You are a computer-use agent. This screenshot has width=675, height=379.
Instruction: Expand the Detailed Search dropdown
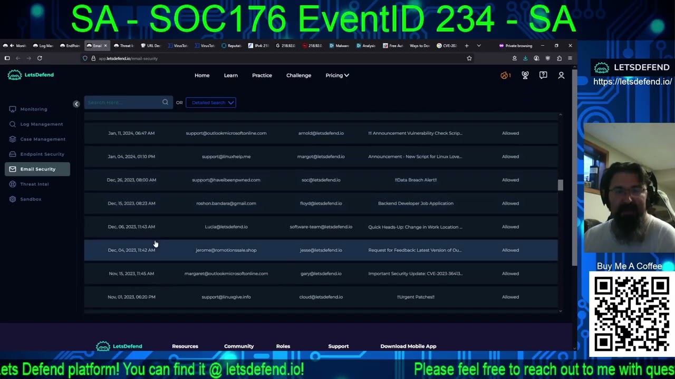211,103
